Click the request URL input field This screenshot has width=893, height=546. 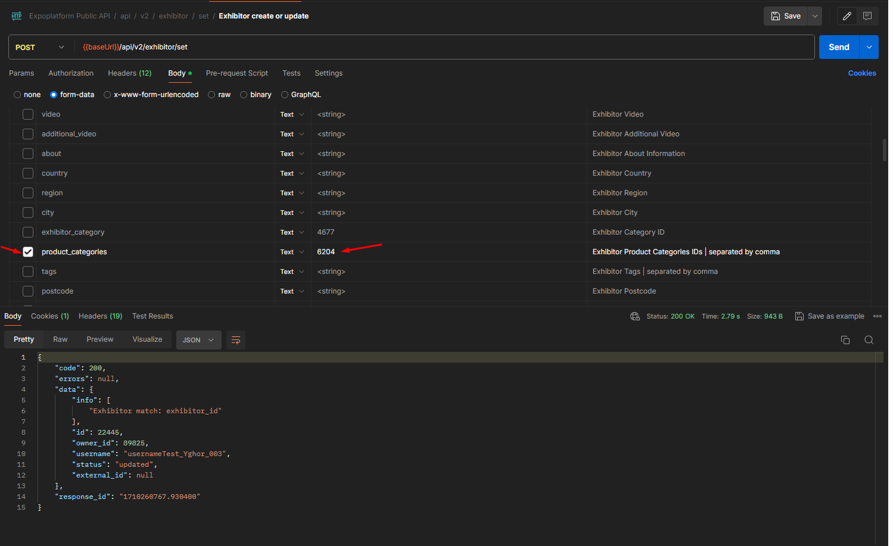click(417, 46)
